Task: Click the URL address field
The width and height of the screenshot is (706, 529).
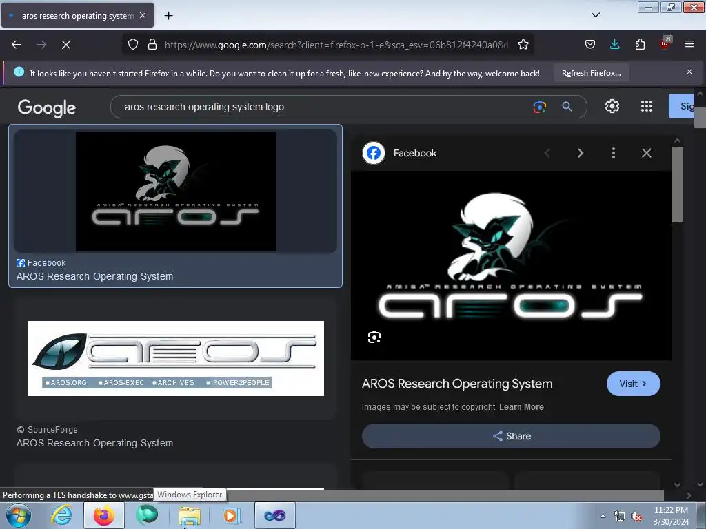Action: (336, 45)
